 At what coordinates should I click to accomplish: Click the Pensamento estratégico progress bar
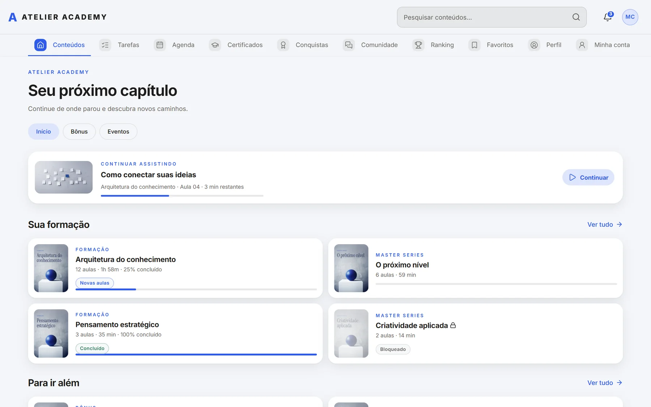[x=196, y=355]
